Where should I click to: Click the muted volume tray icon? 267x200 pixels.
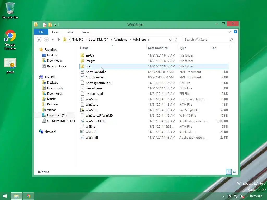coord(242,196)
